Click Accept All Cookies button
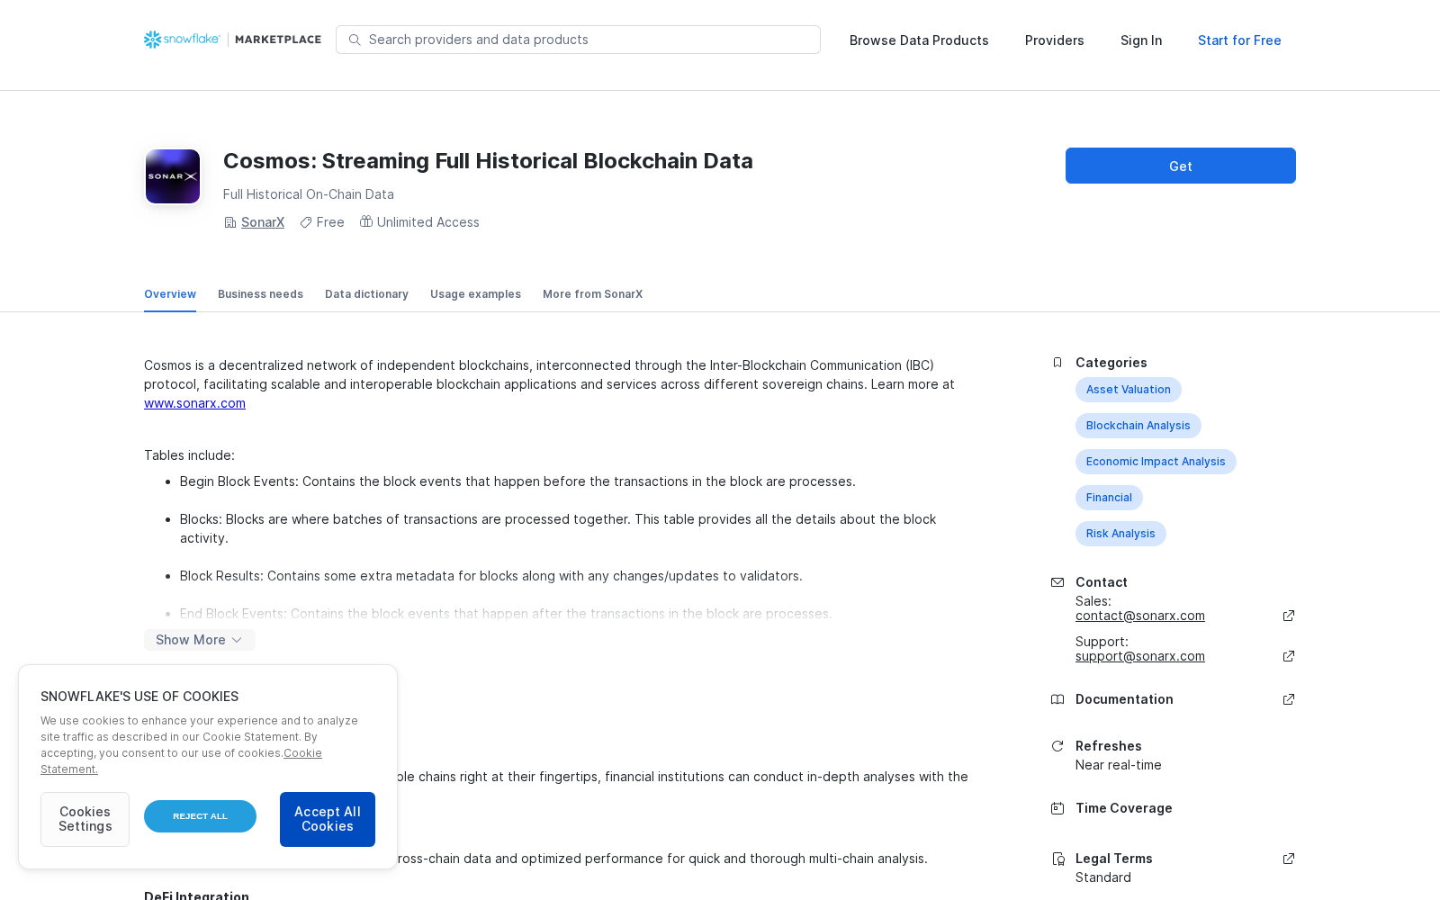 pyautogui.click(x=328, y=819)
